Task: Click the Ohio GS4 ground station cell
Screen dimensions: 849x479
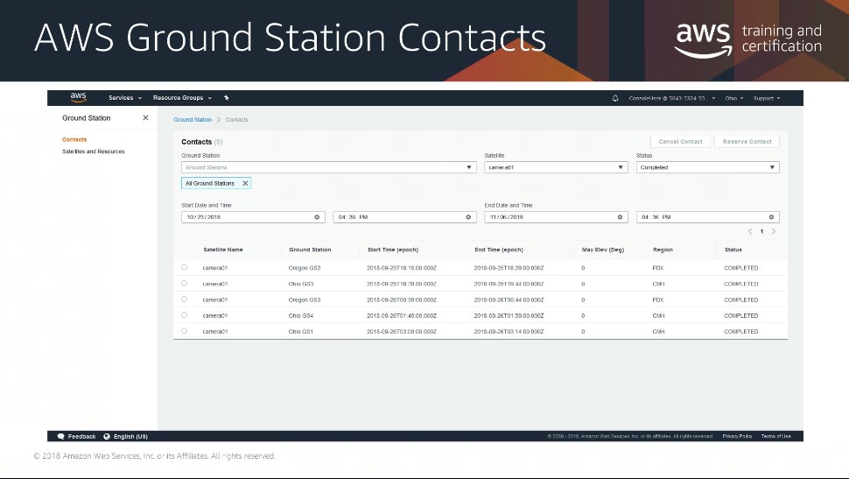Action: 300,315
